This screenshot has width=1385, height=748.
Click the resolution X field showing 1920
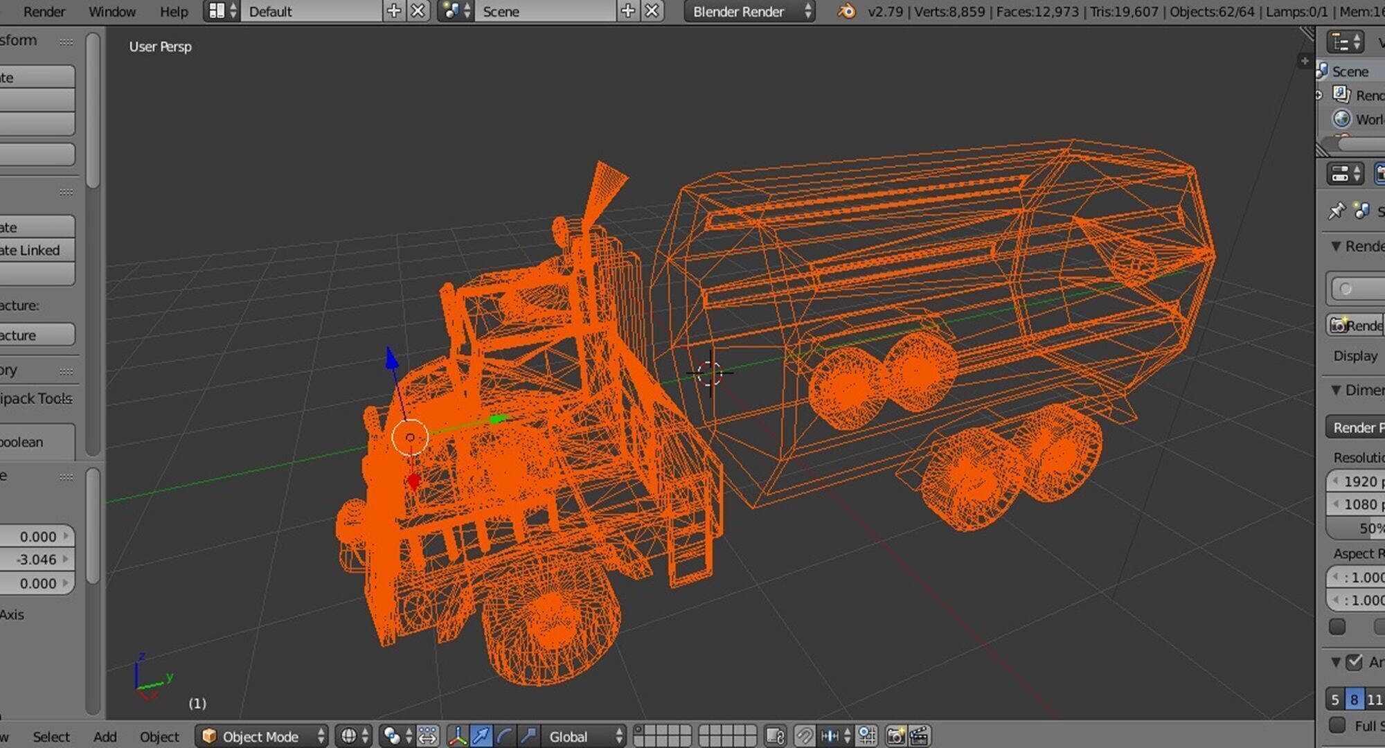coord(1355,481)
